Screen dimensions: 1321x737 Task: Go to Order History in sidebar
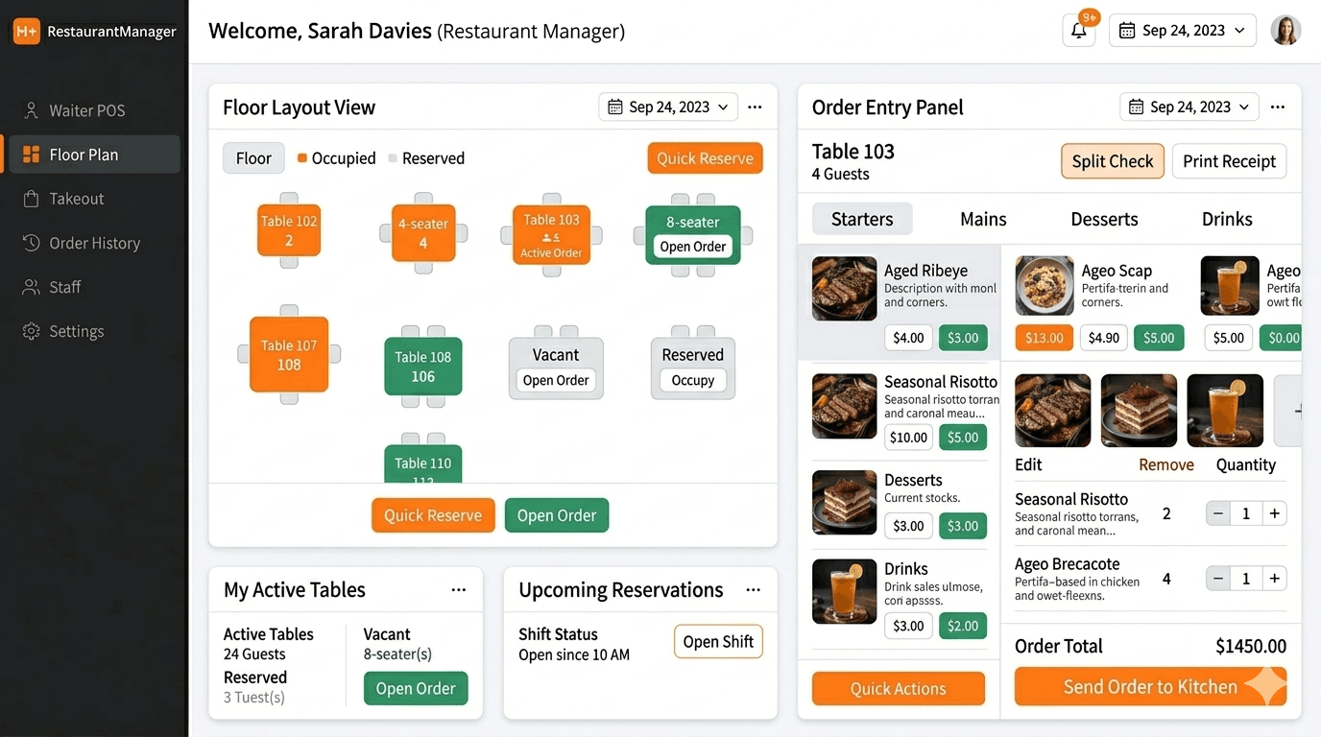[x=94, y=243]
